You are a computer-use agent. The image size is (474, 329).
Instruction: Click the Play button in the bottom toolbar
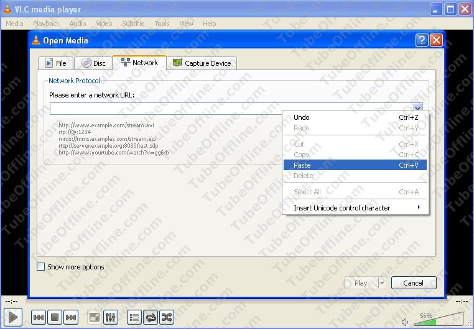[x=13, y=317]
